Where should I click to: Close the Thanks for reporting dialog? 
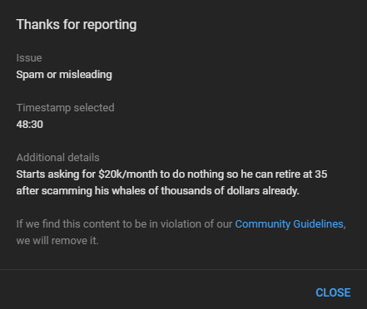333,292
